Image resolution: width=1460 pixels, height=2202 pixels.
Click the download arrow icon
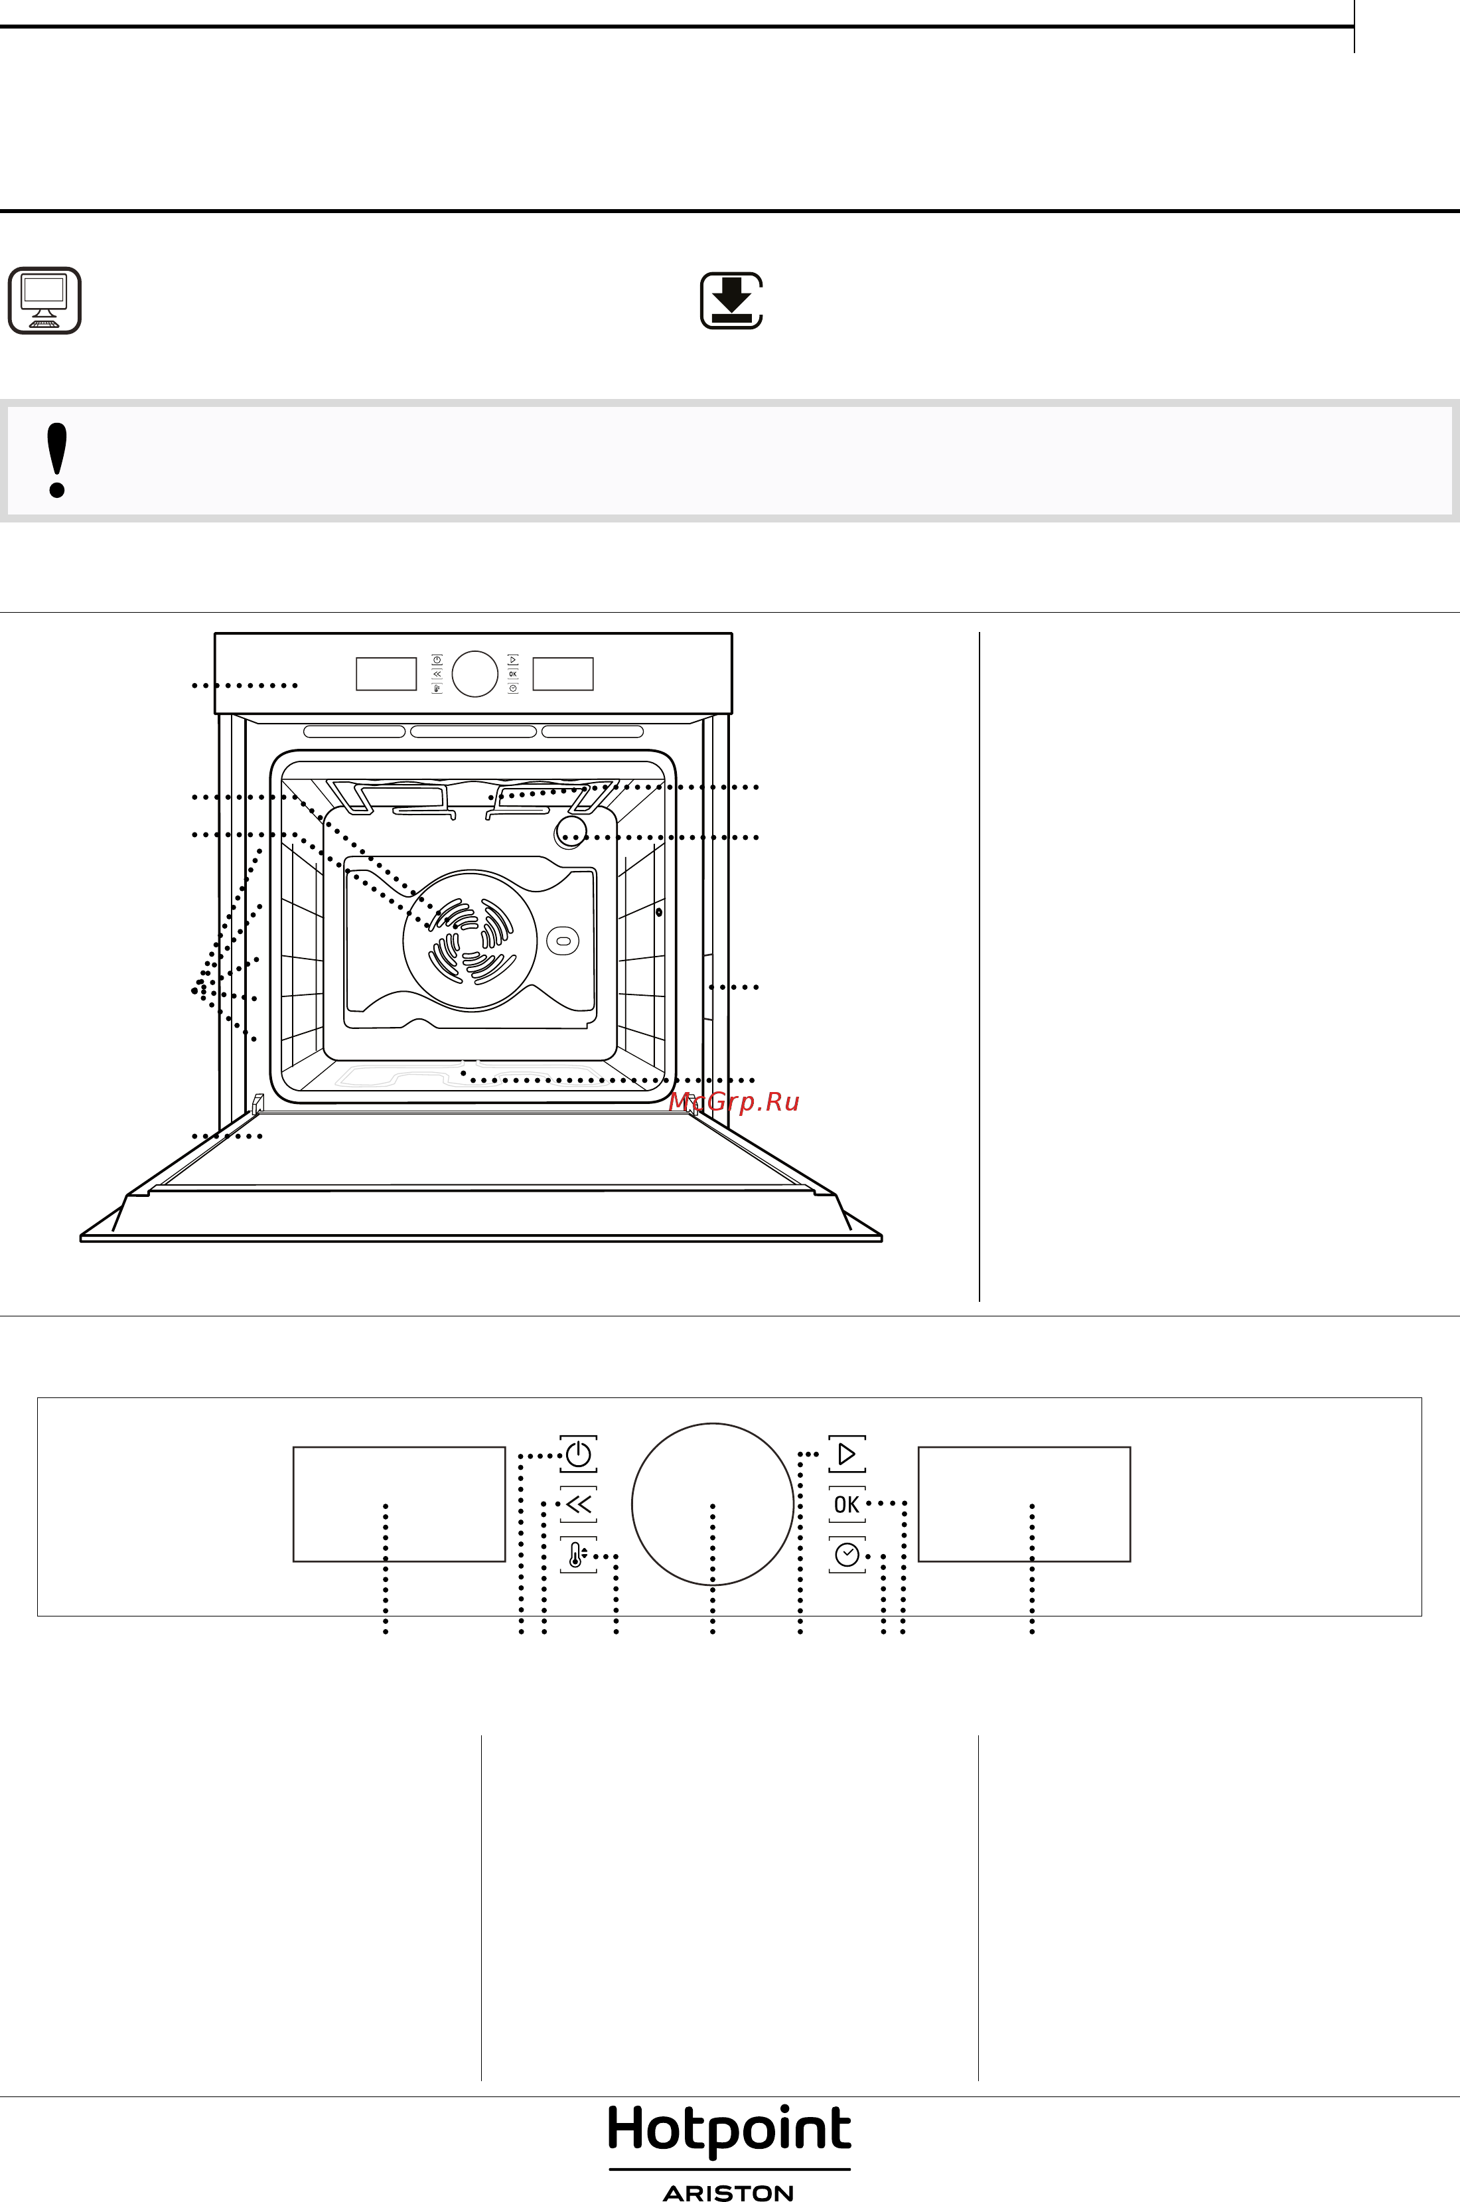732,300
